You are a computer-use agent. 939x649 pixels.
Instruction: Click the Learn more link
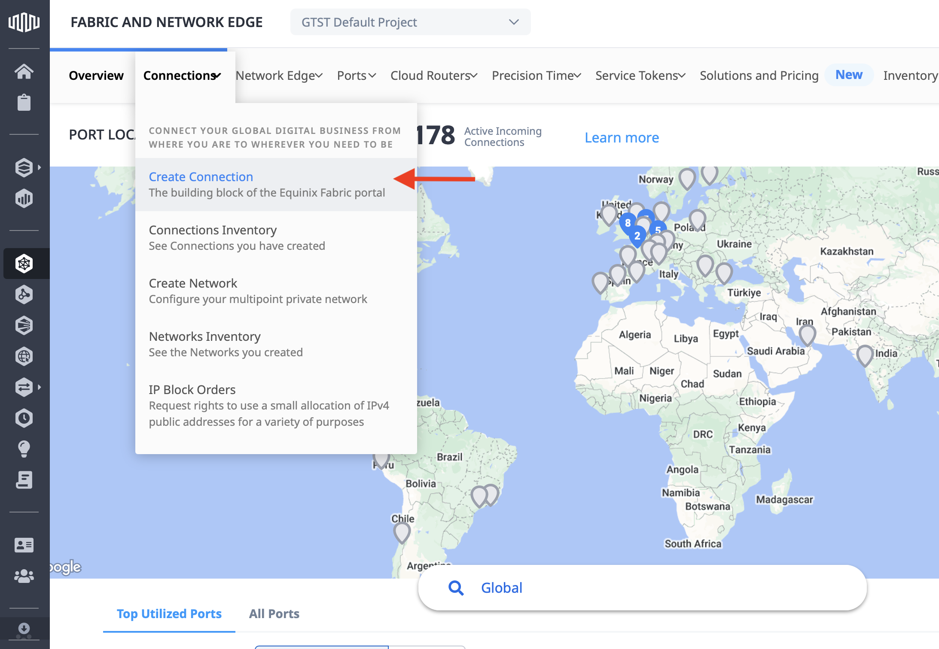tap(622, 137)
